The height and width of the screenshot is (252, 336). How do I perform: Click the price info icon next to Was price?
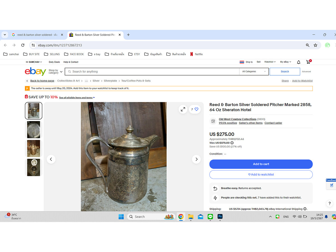click(x=232, y=143)
